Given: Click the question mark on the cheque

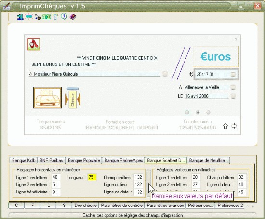Looking at the screenshot, I should pyautogui.click(x=236, y=40).
